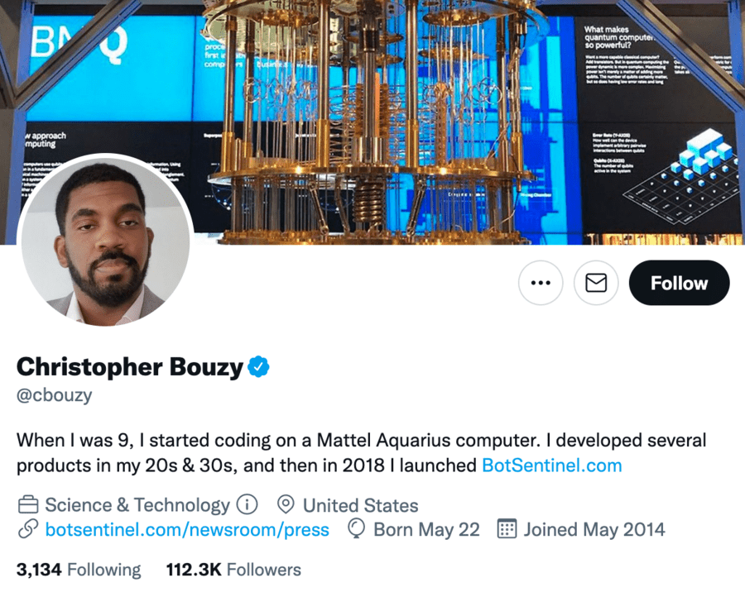Screen dimensions: 745x592
Task: Click the birthday balloon icon
Action: [357, 529]
